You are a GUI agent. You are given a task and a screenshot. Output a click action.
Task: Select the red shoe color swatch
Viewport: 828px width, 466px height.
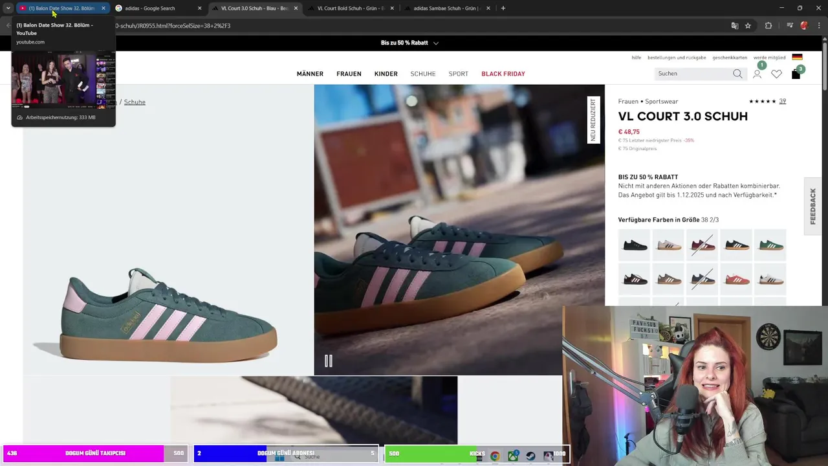pyautogui.click(x=736, y=279)
